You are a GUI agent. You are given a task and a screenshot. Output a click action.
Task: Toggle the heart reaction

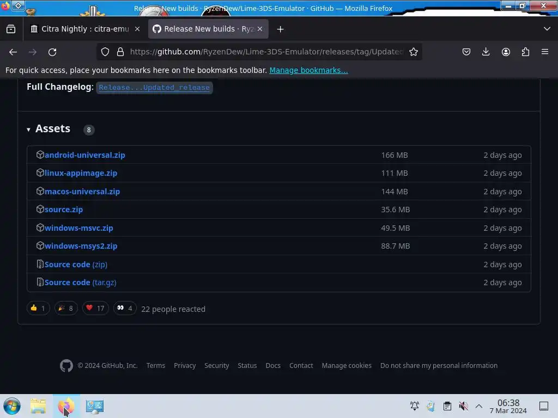click(95, 308)
